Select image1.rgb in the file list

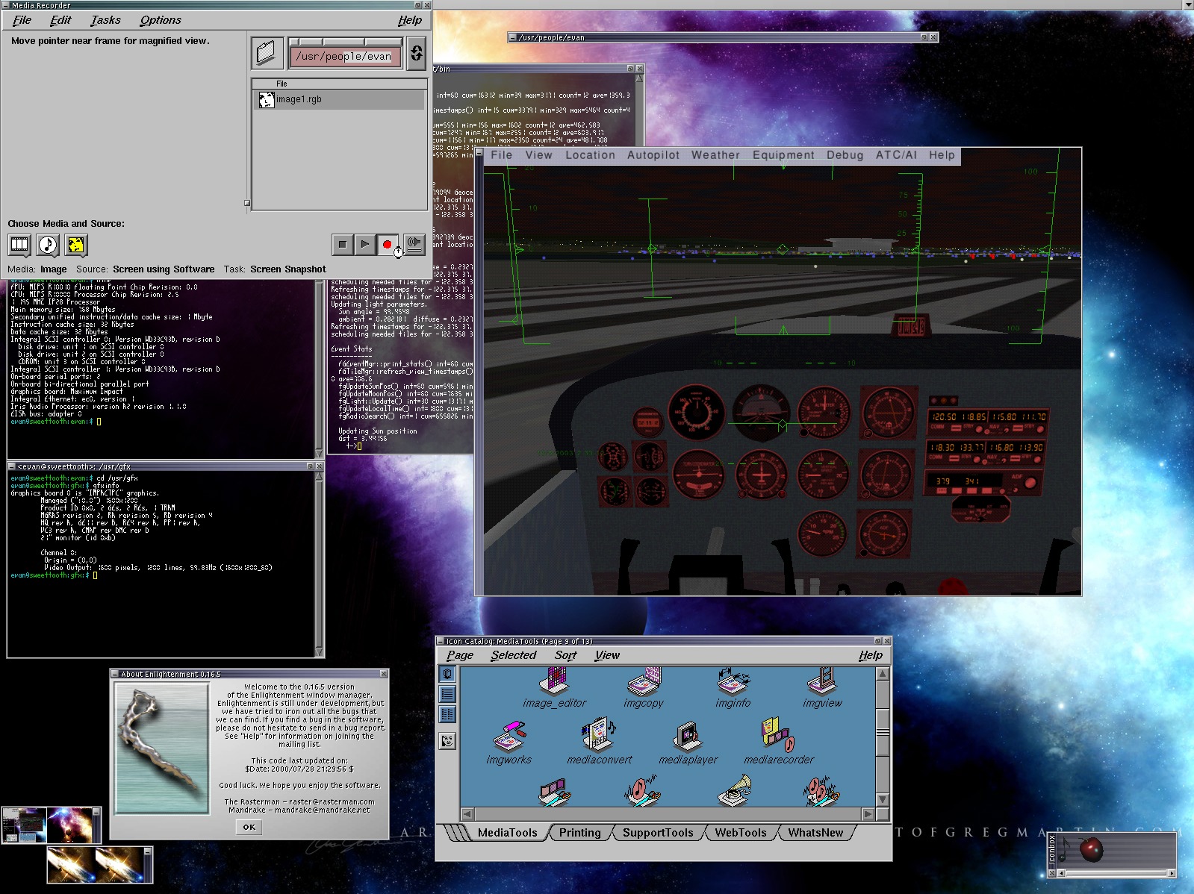299,99
